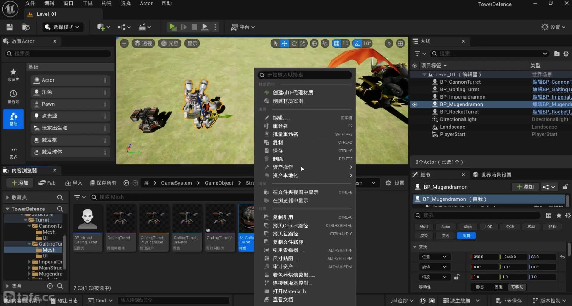This screenshot has height=306, width=572.
Task: Choose Create Material Instance from context menu
Action: pos(288,101)
